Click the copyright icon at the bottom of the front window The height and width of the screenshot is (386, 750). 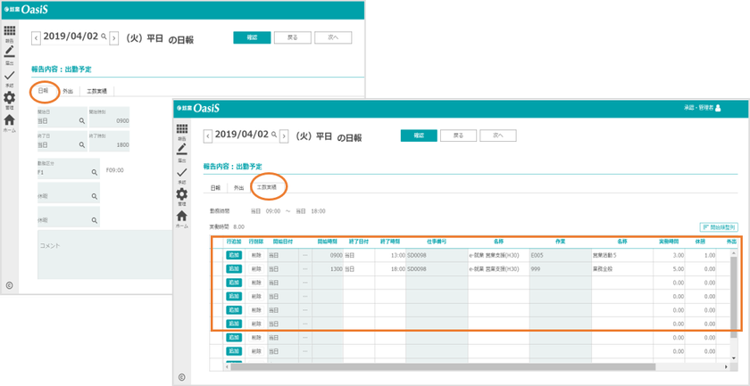[x=181, y=377]
